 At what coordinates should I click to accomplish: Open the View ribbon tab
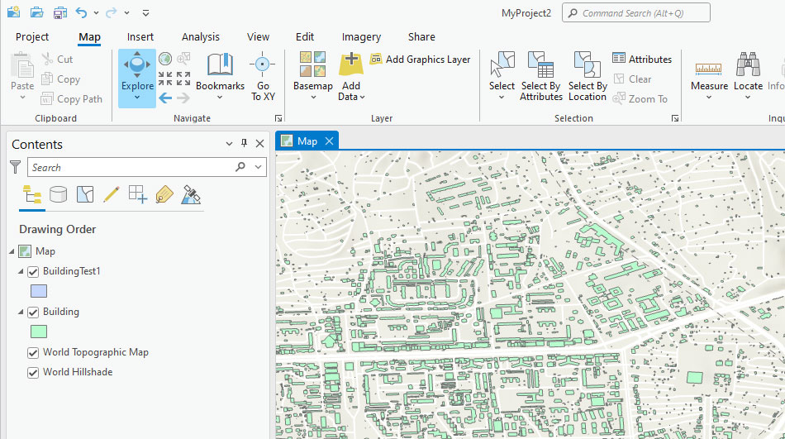(258, 37)
